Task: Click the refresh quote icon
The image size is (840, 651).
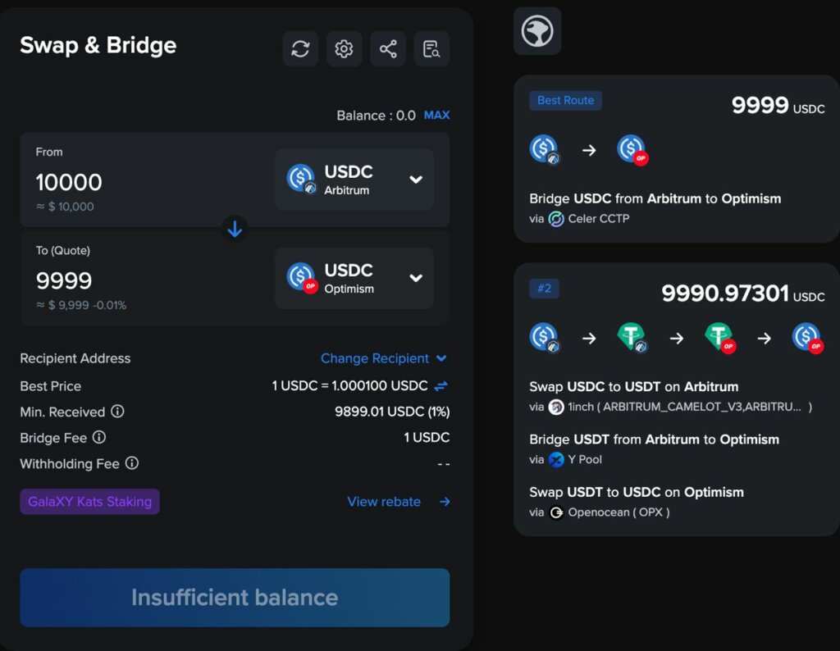Action: point(300,48)
